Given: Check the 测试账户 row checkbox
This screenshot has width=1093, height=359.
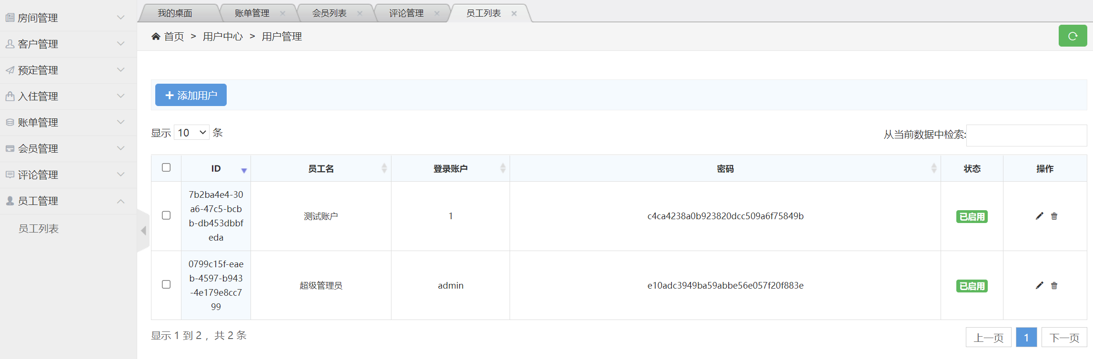Looking at the screenshot, I should 166,215.
